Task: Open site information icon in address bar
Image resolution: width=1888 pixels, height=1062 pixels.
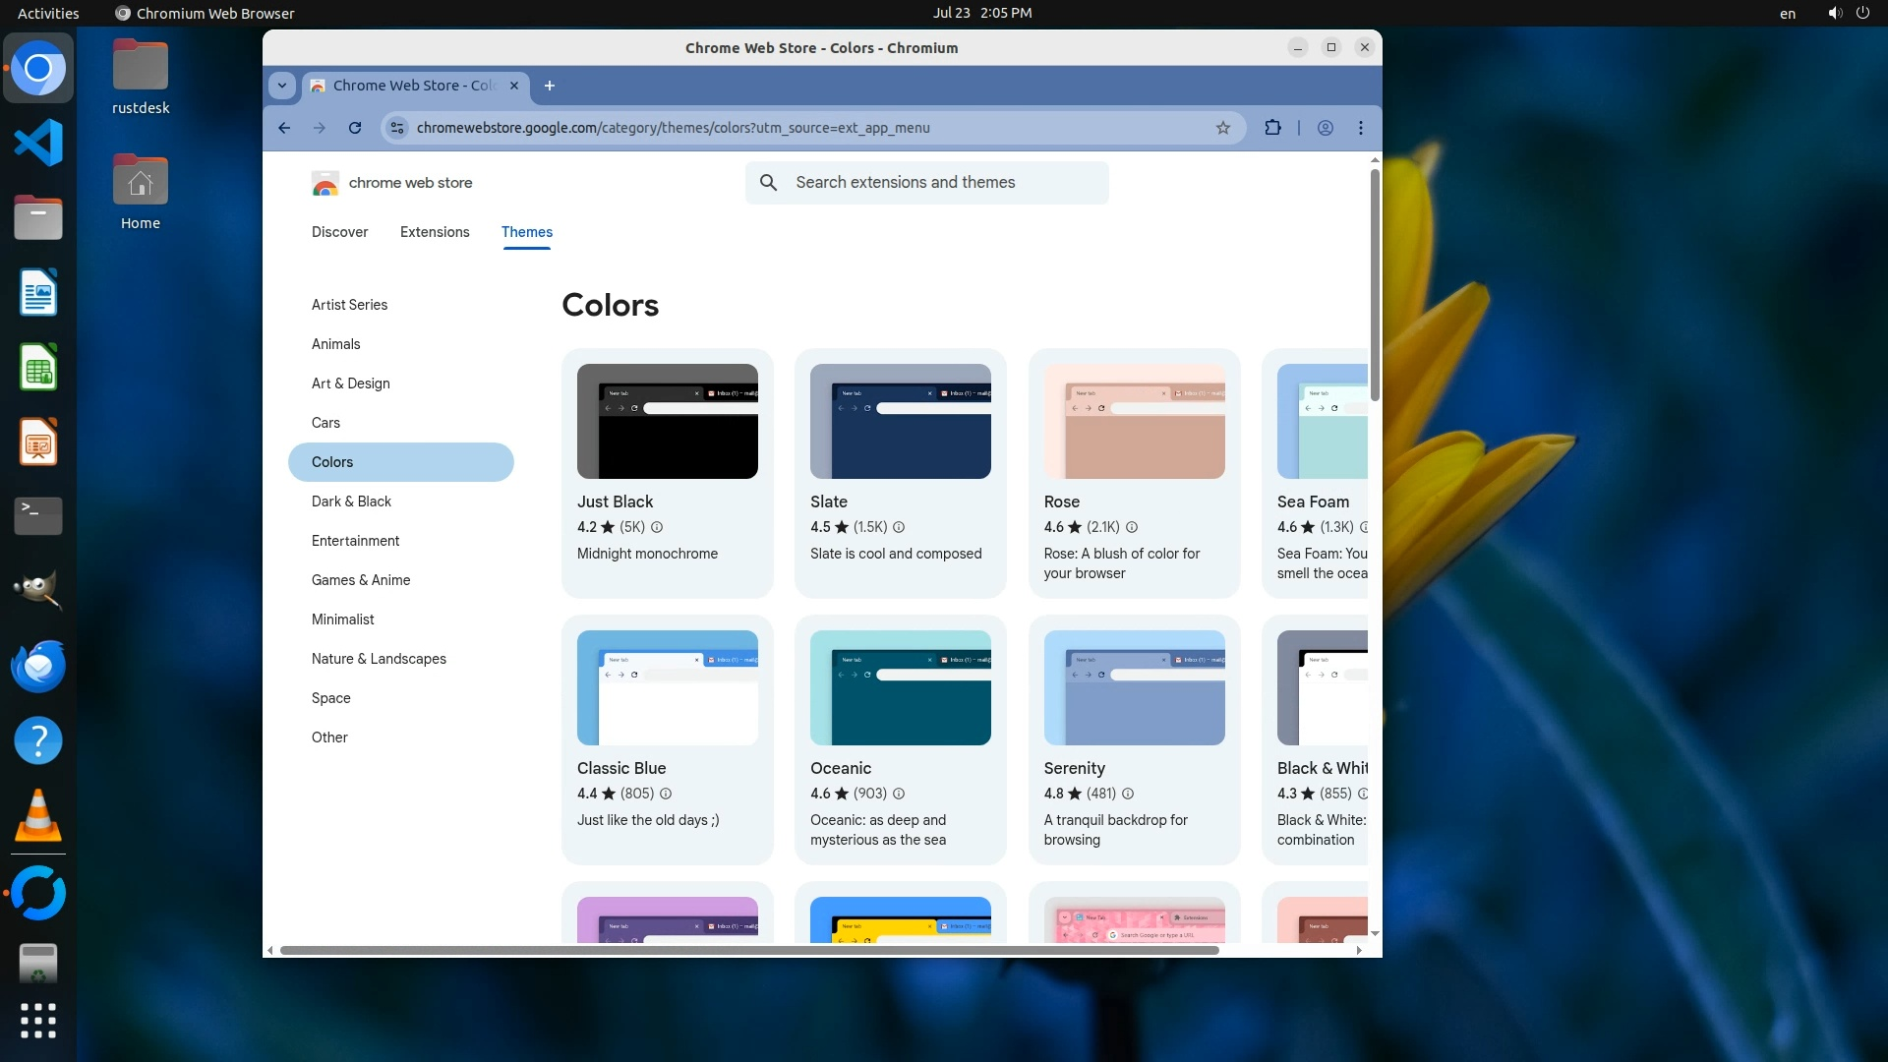Action: point(396,128)
